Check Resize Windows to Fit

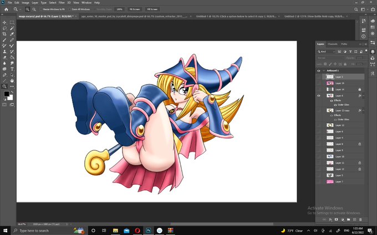[41, 9]
